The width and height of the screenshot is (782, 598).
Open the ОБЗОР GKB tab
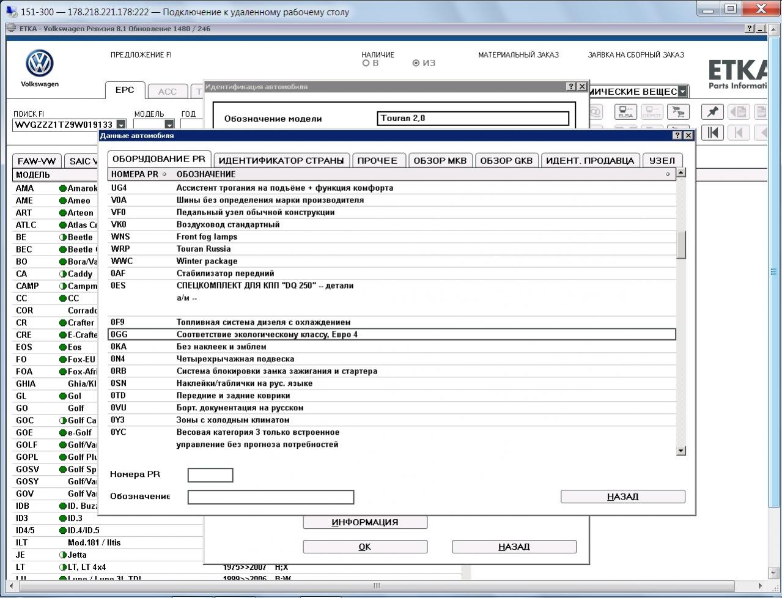coord(506,160)
